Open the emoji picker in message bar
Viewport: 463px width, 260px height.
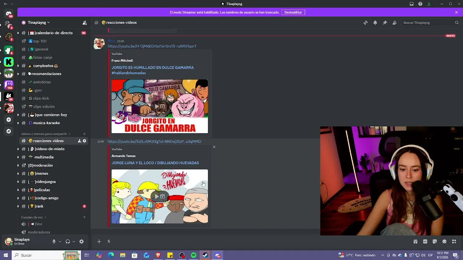tap(445, 242)
